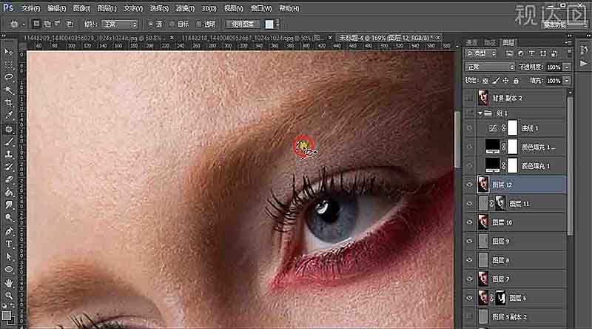This screenshot has height=329, width=592.
Task: Select the Horizontal Type tool
Action: pyautogui.click(x=9, y=244)
